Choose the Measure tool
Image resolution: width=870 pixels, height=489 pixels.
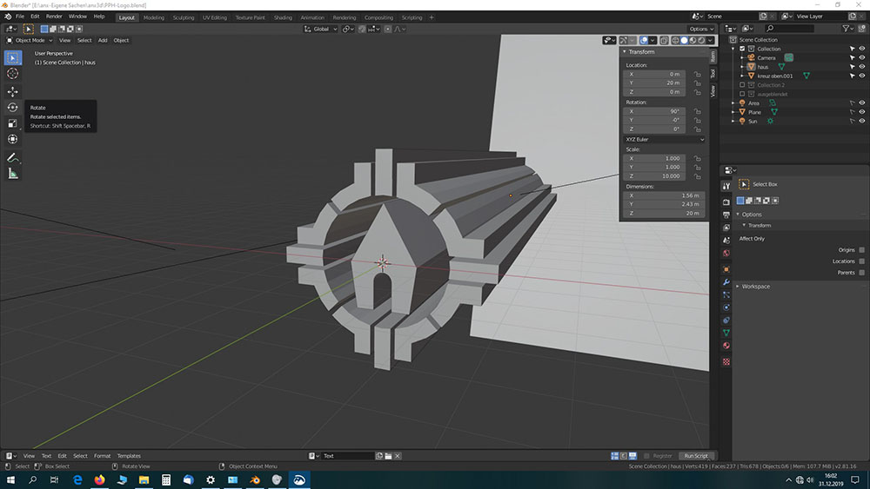(x=12, y=174)
